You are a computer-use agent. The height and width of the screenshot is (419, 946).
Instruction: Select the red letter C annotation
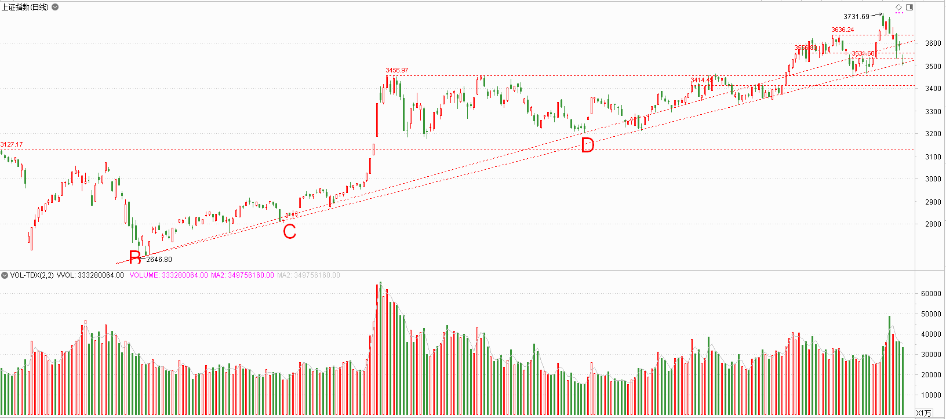(289, 232)
